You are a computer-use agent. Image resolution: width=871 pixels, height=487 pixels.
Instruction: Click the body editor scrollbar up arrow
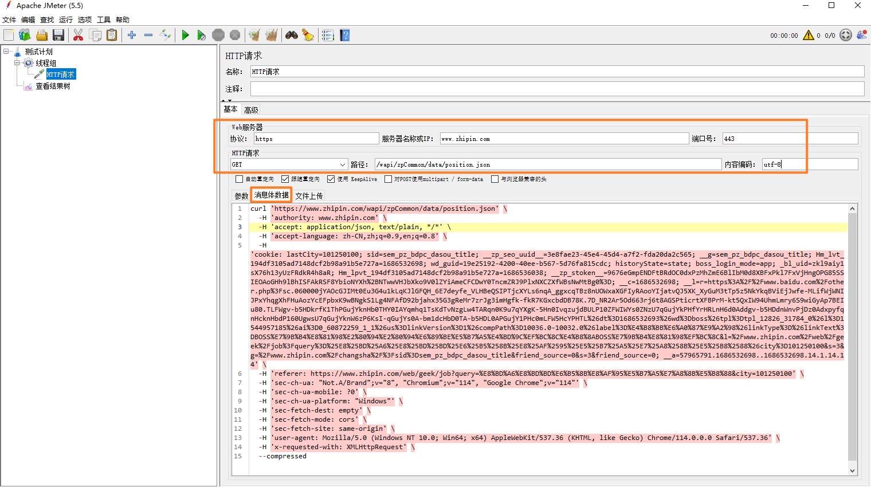pos(853,209)
